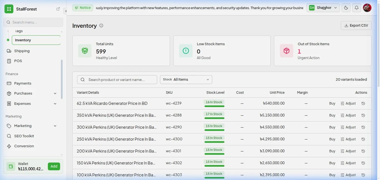
Task: View history for wc-4288 row
Action: pos(363,115)
